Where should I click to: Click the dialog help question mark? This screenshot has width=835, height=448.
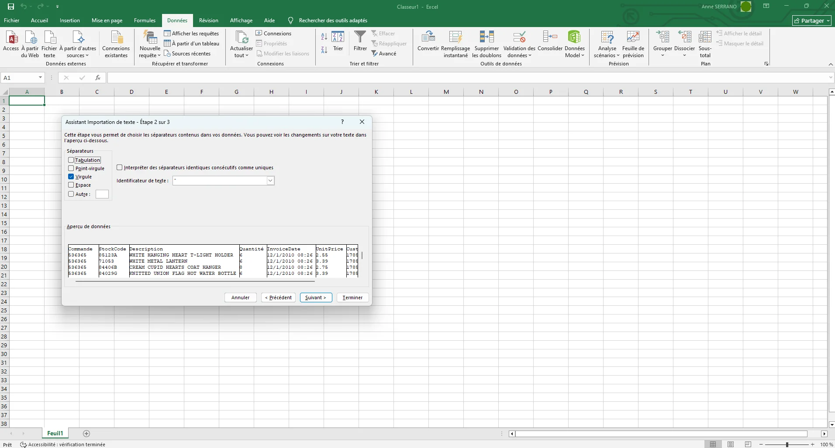pyautogui.click(x=342, y=122)
